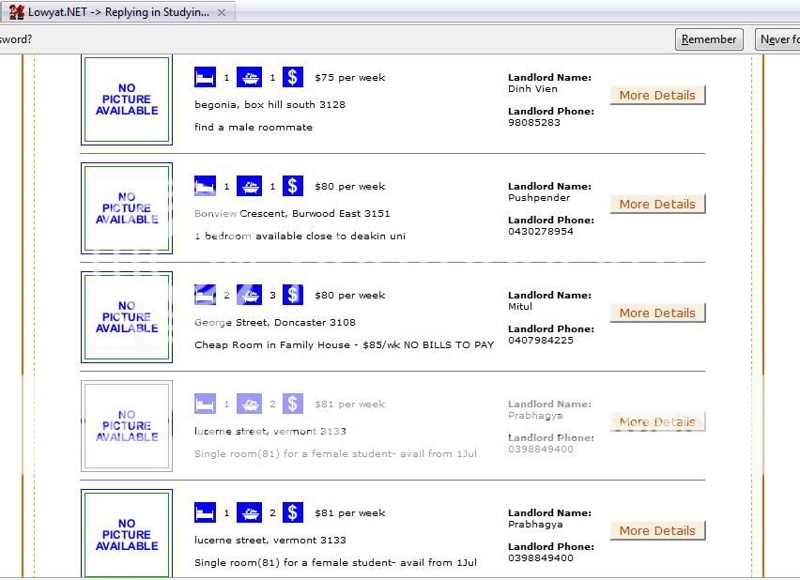Click the dollar icon in the $75 listing
The image size is (800, 580).
click(293, 77)
